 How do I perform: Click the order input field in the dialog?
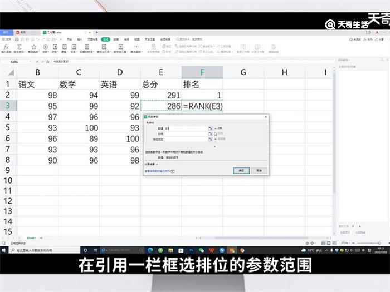click(186, 139)
